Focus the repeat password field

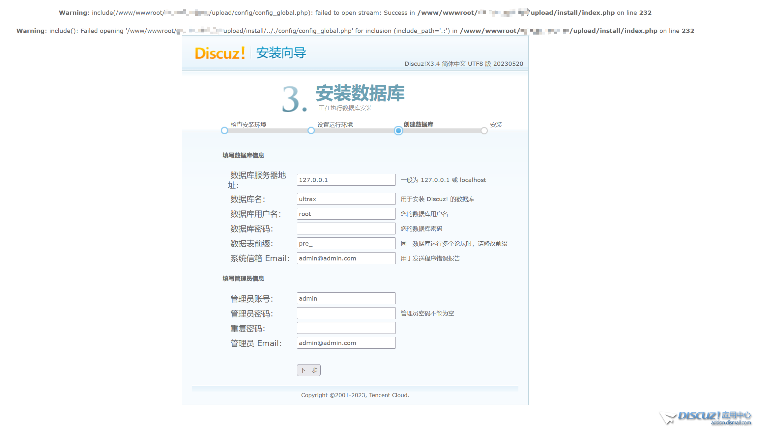pos(346,328)
